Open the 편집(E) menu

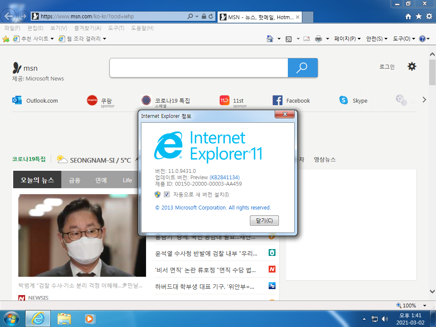pyautogui.click(x=35, y=28)
